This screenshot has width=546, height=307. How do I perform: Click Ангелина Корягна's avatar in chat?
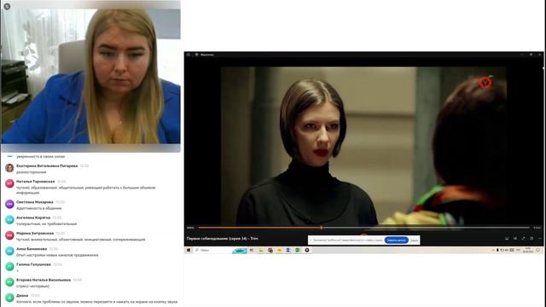tap(9, 220)
